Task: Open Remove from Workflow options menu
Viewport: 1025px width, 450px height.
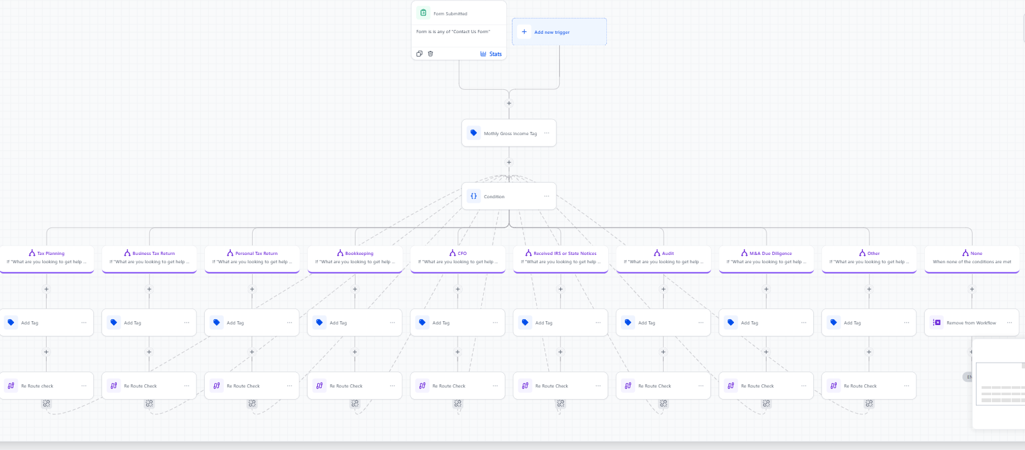Action: pos(1009,323)
